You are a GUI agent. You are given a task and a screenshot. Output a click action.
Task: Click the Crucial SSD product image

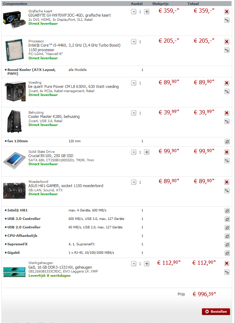tap(14, 161)
